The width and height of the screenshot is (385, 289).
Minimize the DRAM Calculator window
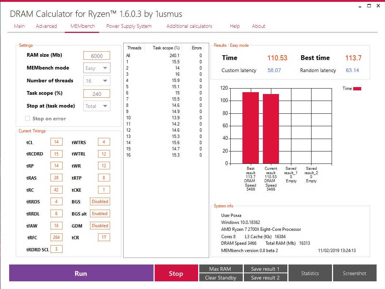(360, 6)
